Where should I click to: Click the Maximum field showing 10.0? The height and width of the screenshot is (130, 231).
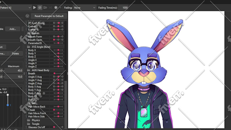click(x=13, y=77)
